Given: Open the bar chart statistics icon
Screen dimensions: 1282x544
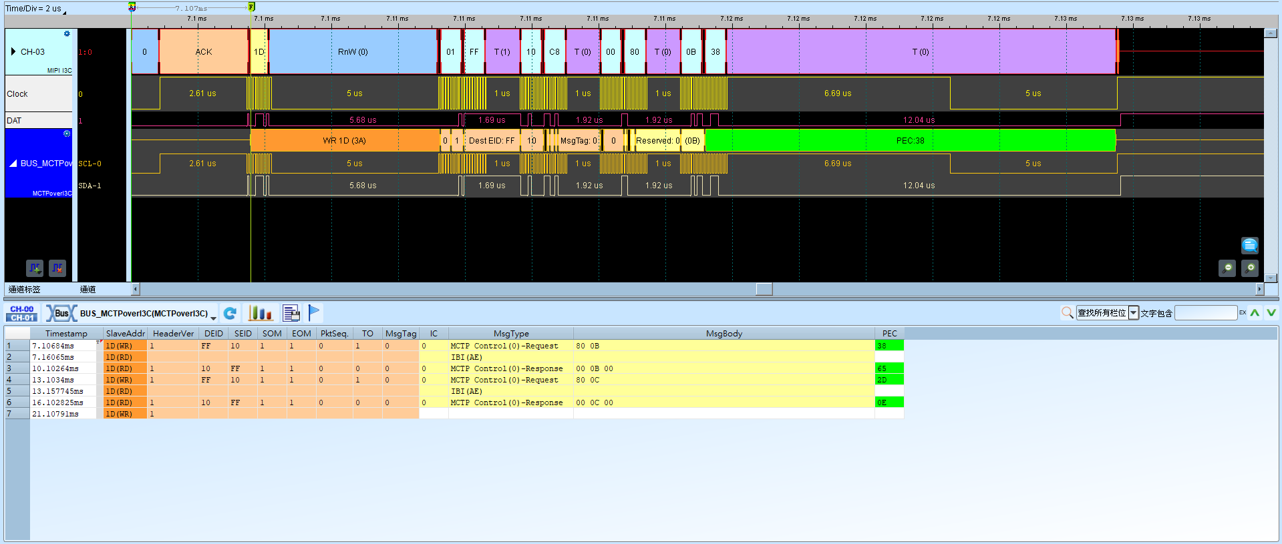Looking at the screenshot, I should (x=261, y=313).
